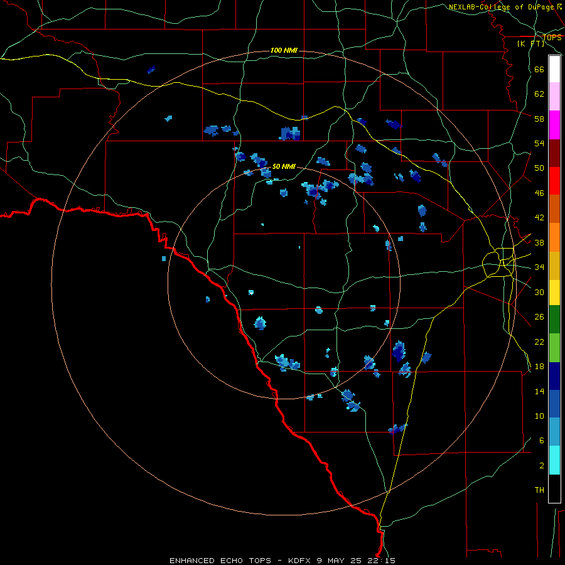The image size is (565, 565).
Task: Click the '2' scale label
Action: pyautogui.click(x=542, y=466)
